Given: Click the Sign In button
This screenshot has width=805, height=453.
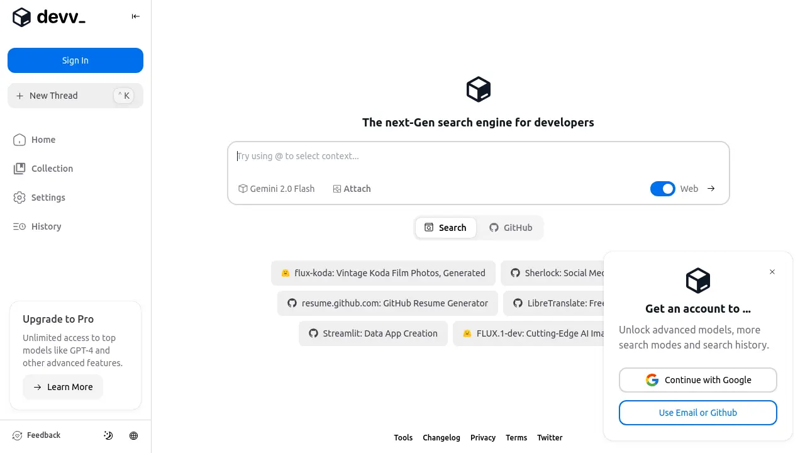Looking at the screenshot, I should coord(75,60).
